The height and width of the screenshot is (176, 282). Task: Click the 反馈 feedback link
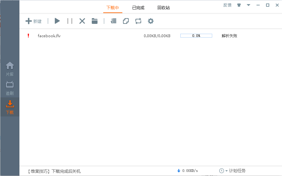tap(227, 5)
